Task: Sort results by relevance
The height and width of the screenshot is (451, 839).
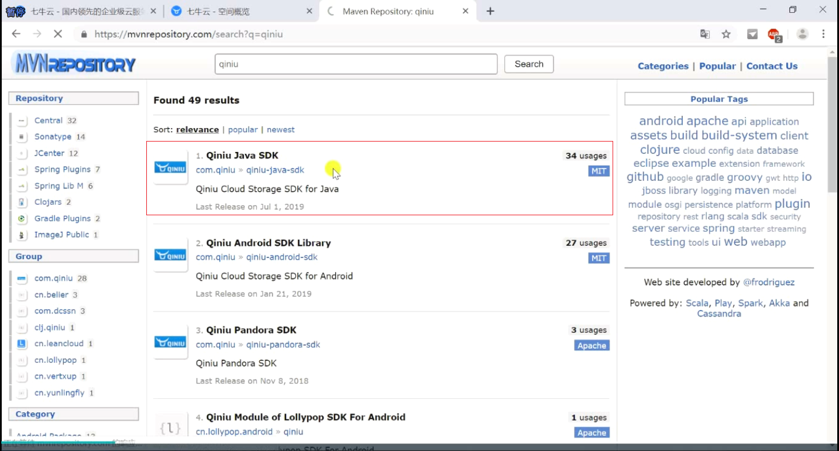Action: 197,130
